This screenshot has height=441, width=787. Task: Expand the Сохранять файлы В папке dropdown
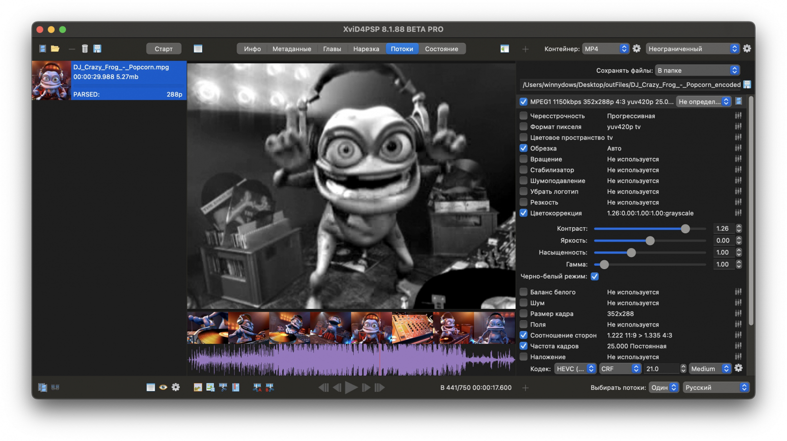697,70
